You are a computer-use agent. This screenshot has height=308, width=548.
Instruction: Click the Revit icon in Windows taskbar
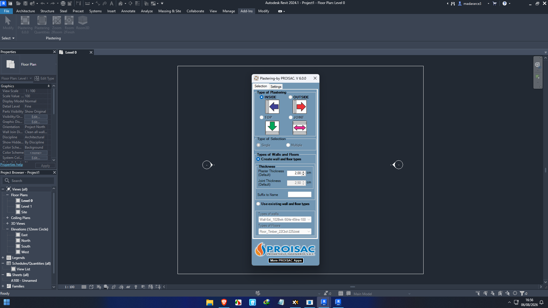[324, 302]
